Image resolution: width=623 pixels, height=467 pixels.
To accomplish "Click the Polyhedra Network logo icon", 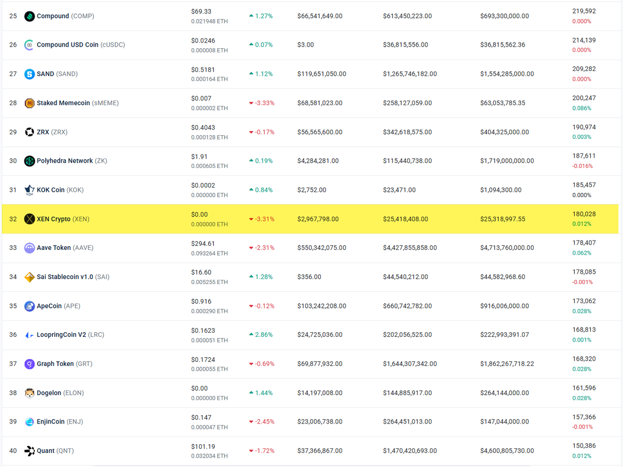I will (x=30, y=161).
